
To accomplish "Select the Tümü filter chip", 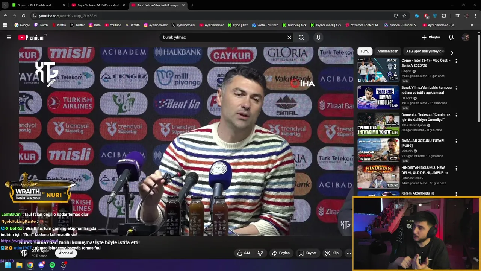I will pos(365,51).
